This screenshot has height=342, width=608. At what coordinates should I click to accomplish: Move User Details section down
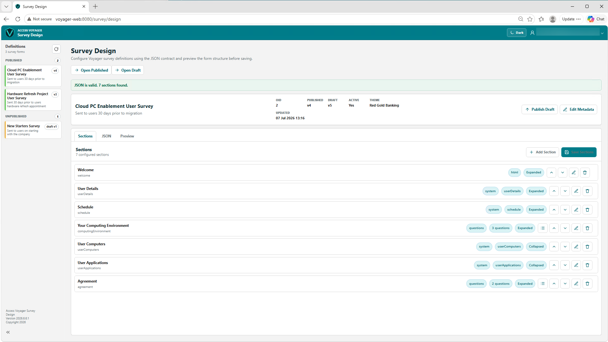pos(565,191)
